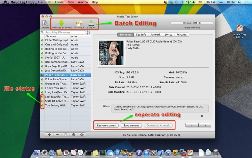Open App Store from the dock

tap(146, 152)
